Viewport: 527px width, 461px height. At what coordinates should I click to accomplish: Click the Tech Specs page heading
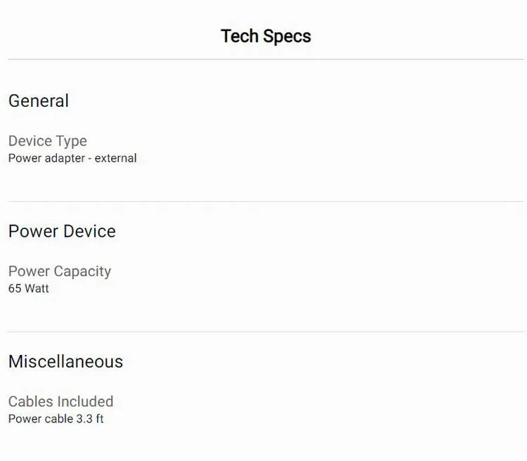(266, 36)
